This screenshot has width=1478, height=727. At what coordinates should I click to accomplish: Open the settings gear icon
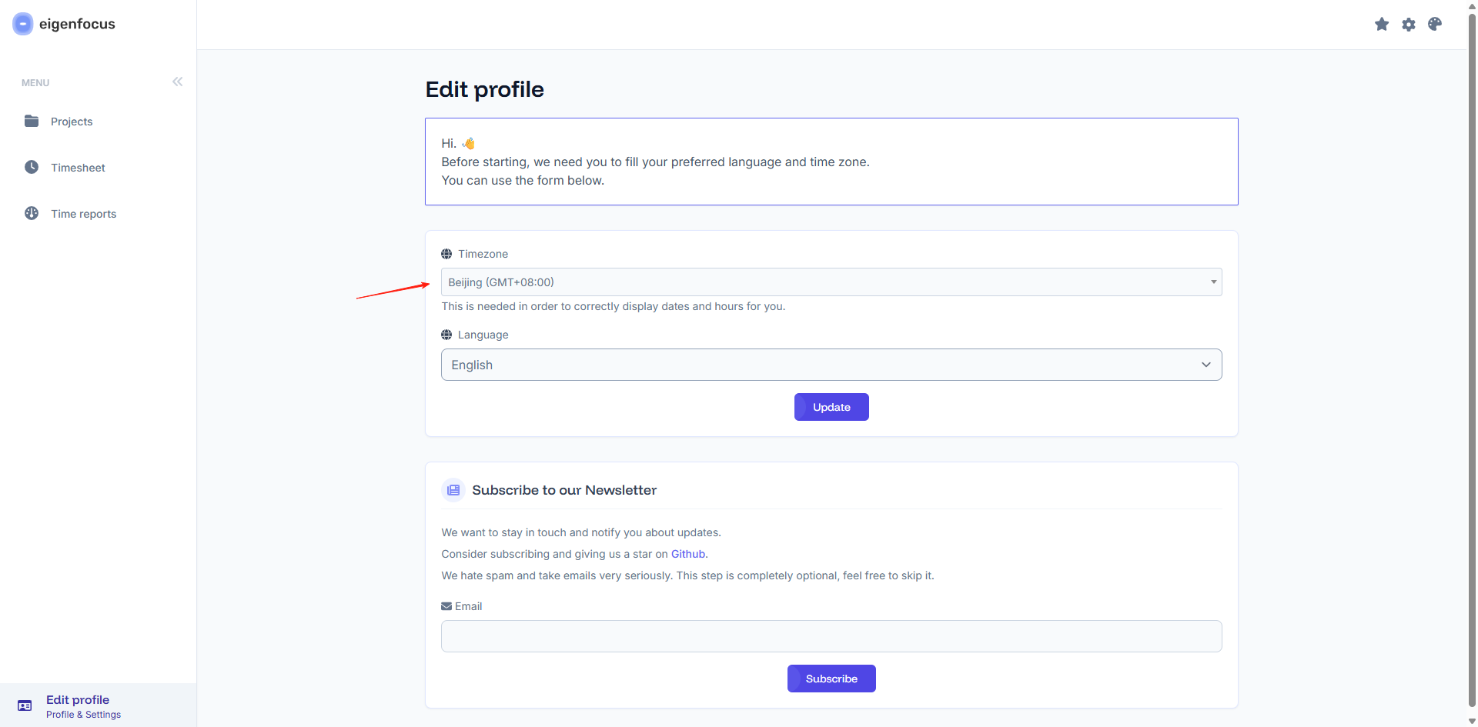(1409, 25)
